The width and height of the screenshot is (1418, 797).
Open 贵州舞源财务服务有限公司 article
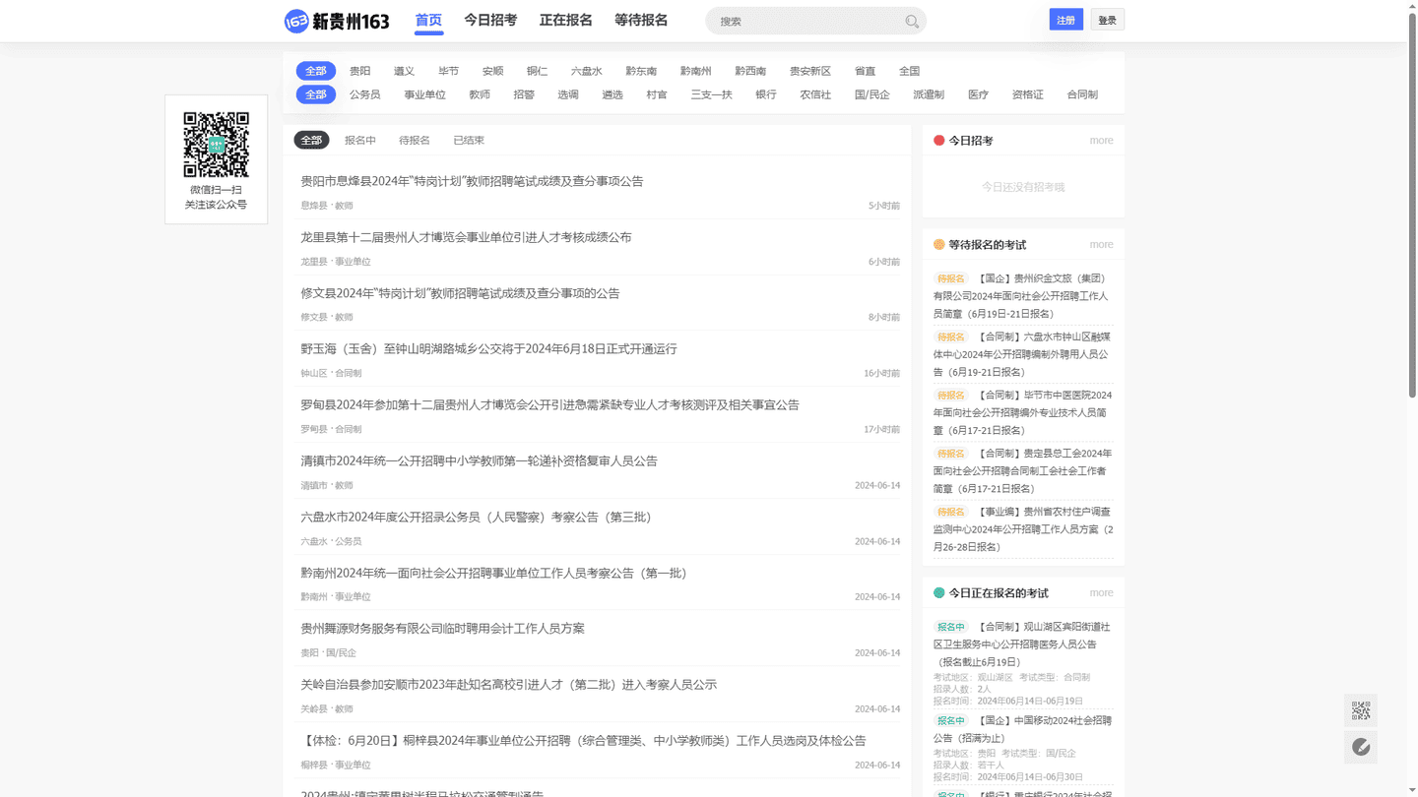pyautogui.click(x=442, y=628)
